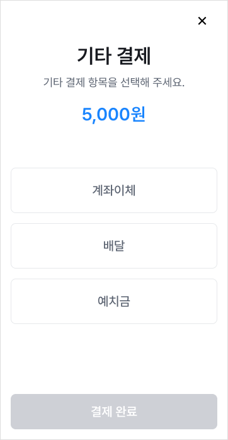The width and height of the screenshot is (228, 440).
Task: Dismiss the other-payment sheet using X
Action: 202,21
